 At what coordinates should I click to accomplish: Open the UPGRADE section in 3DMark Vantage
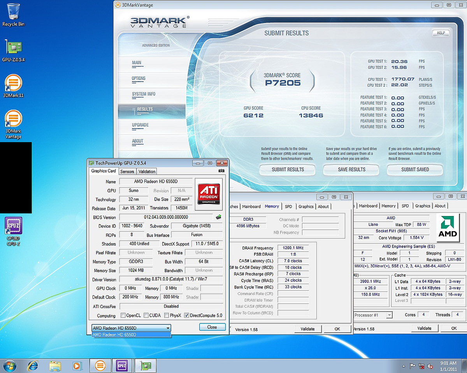pos(140,125)
